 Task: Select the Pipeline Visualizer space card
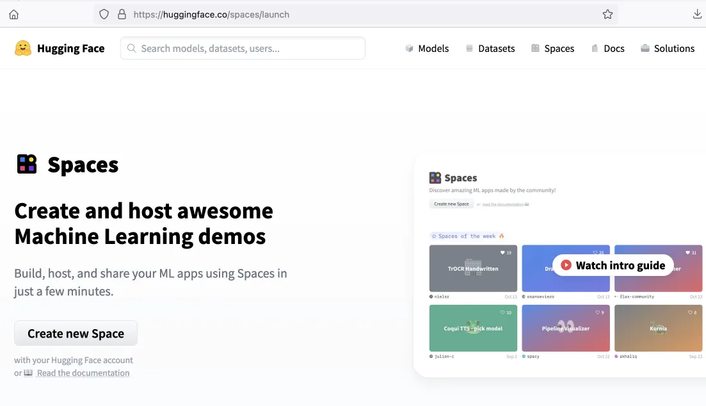point(566,328)
